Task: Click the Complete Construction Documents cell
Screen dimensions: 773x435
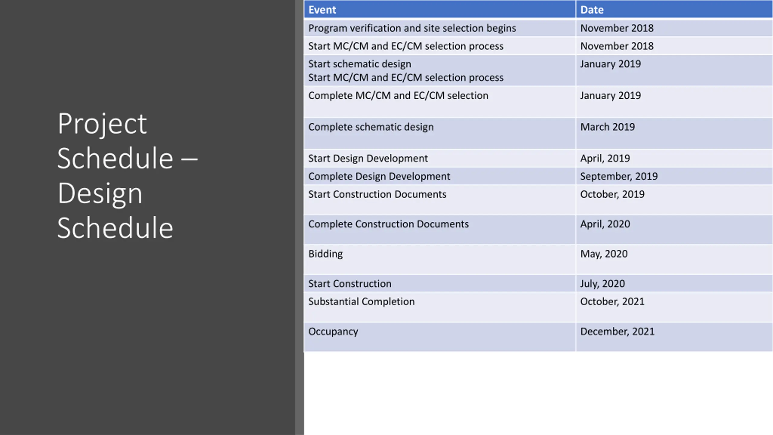Action: [x=440, y=230]
